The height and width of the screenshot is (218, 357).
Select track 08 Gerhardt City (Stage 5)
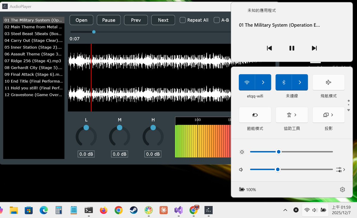pos(34,68)
